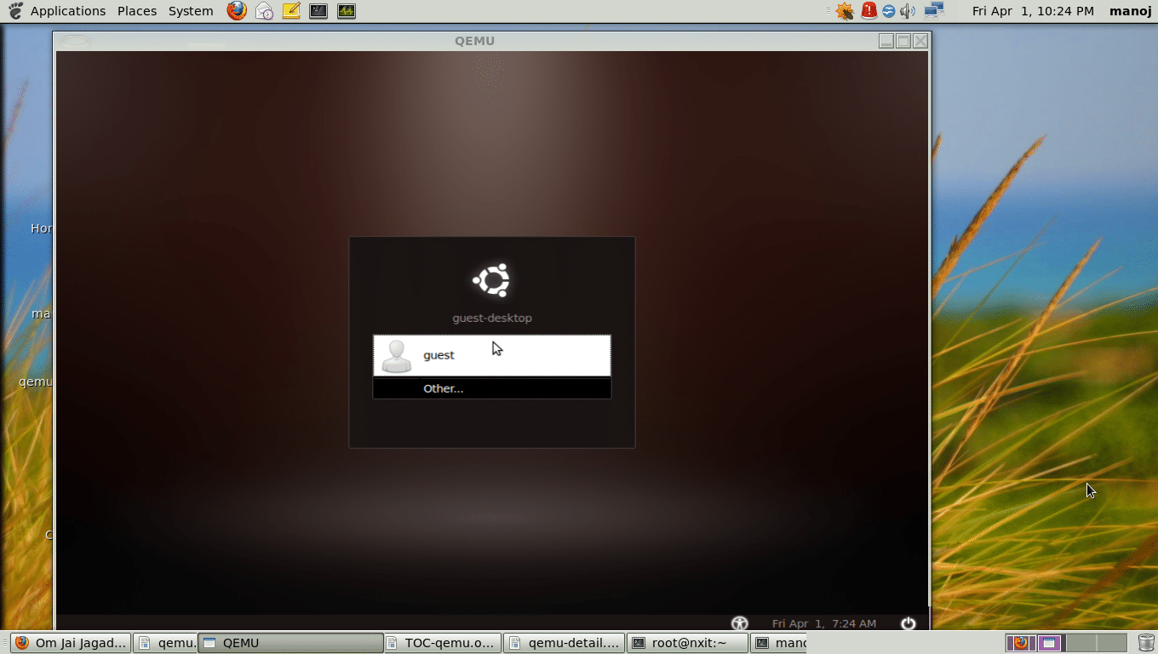The image size is (1158, 654).
Task: Launch Firefox from the top panel
Action: coord(237,11)
